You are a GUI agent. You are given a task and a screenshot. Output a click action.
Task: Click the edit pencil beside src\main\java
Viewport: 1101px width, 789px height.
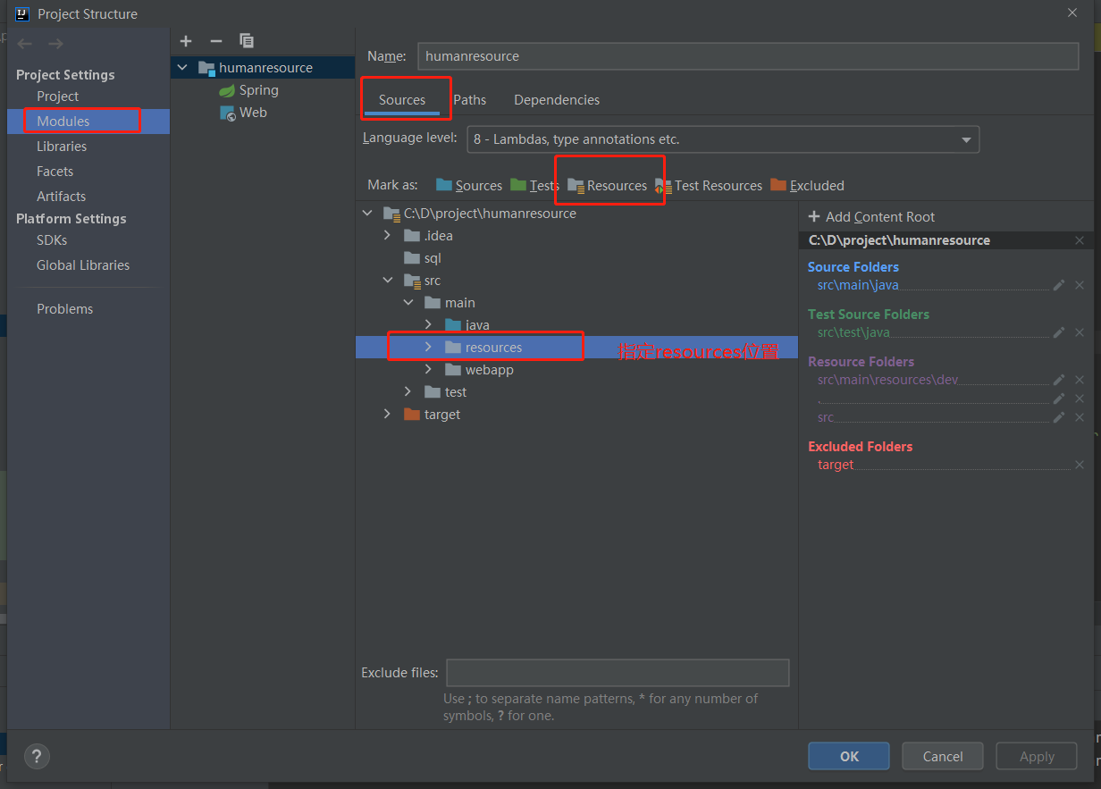1058,285
